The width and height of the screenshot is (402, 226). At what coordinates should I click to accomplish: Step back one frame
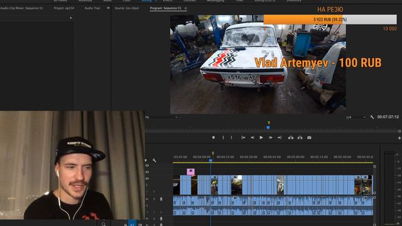point(253,137)
